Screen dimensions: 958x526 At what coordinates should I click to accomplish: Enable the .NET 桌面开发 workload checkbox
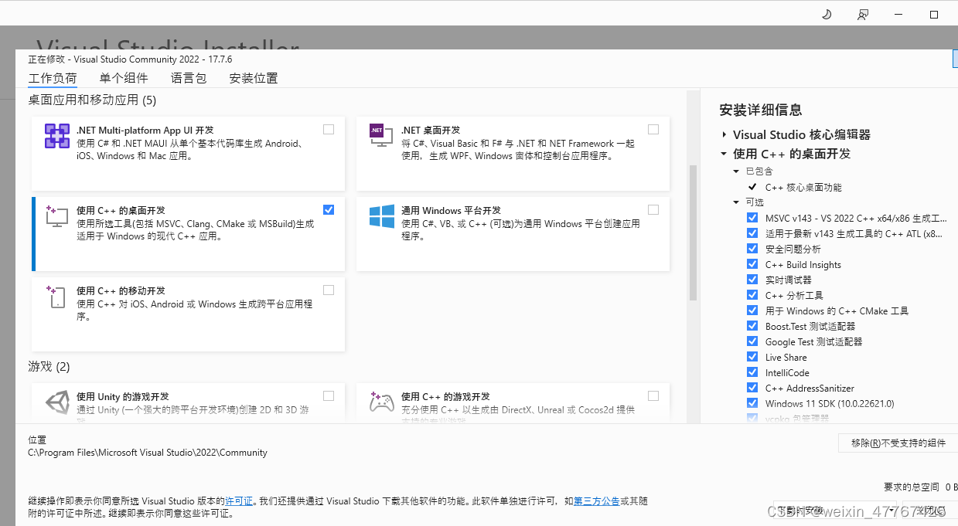point(653,129)
